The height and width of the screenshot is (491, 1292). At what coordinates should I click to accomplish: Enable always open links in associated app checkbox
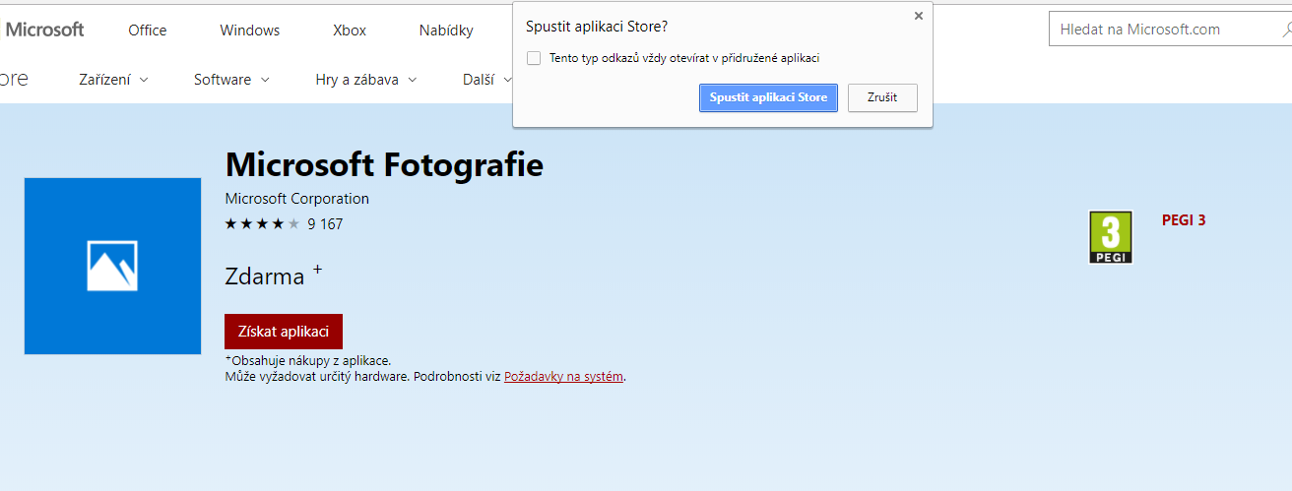click(534, 58)
